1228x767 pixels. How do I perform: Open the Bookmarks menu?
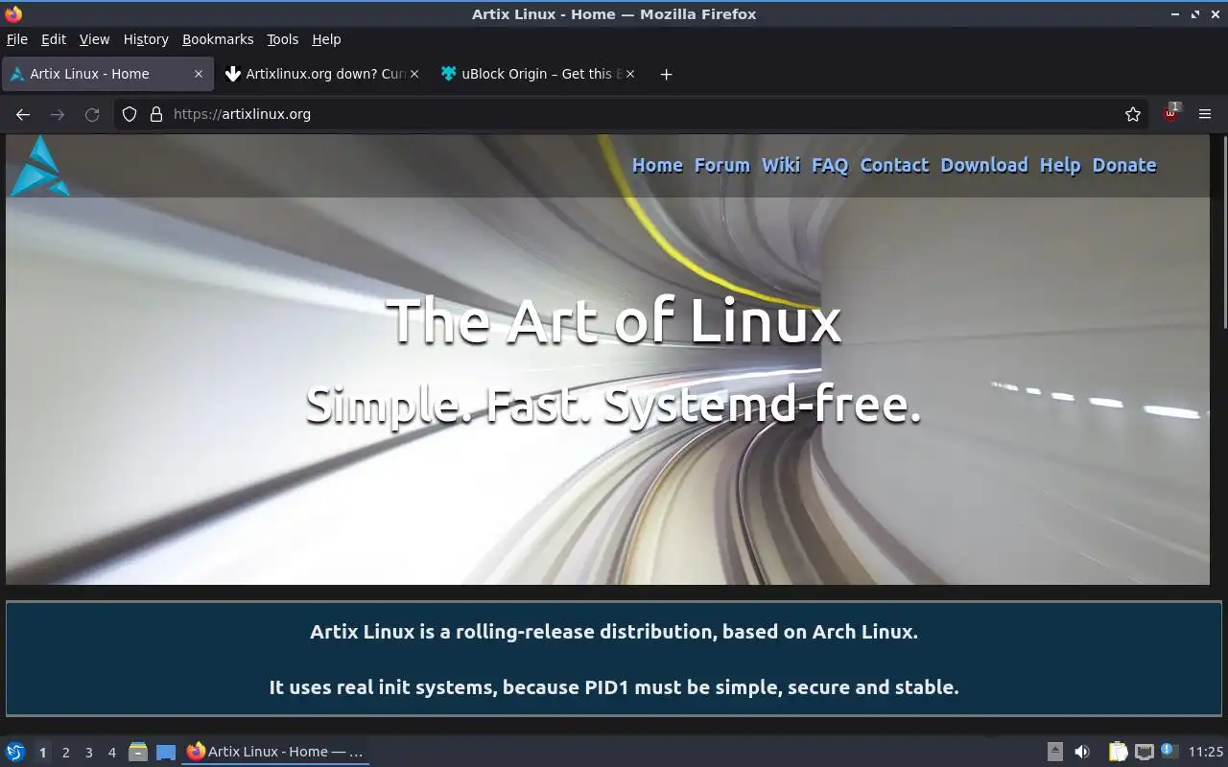[218, 39]
